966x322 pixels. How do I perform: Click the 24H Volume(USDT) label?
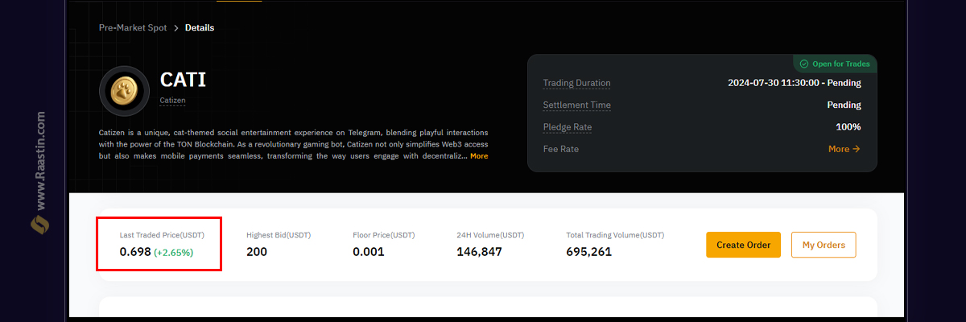490,235
